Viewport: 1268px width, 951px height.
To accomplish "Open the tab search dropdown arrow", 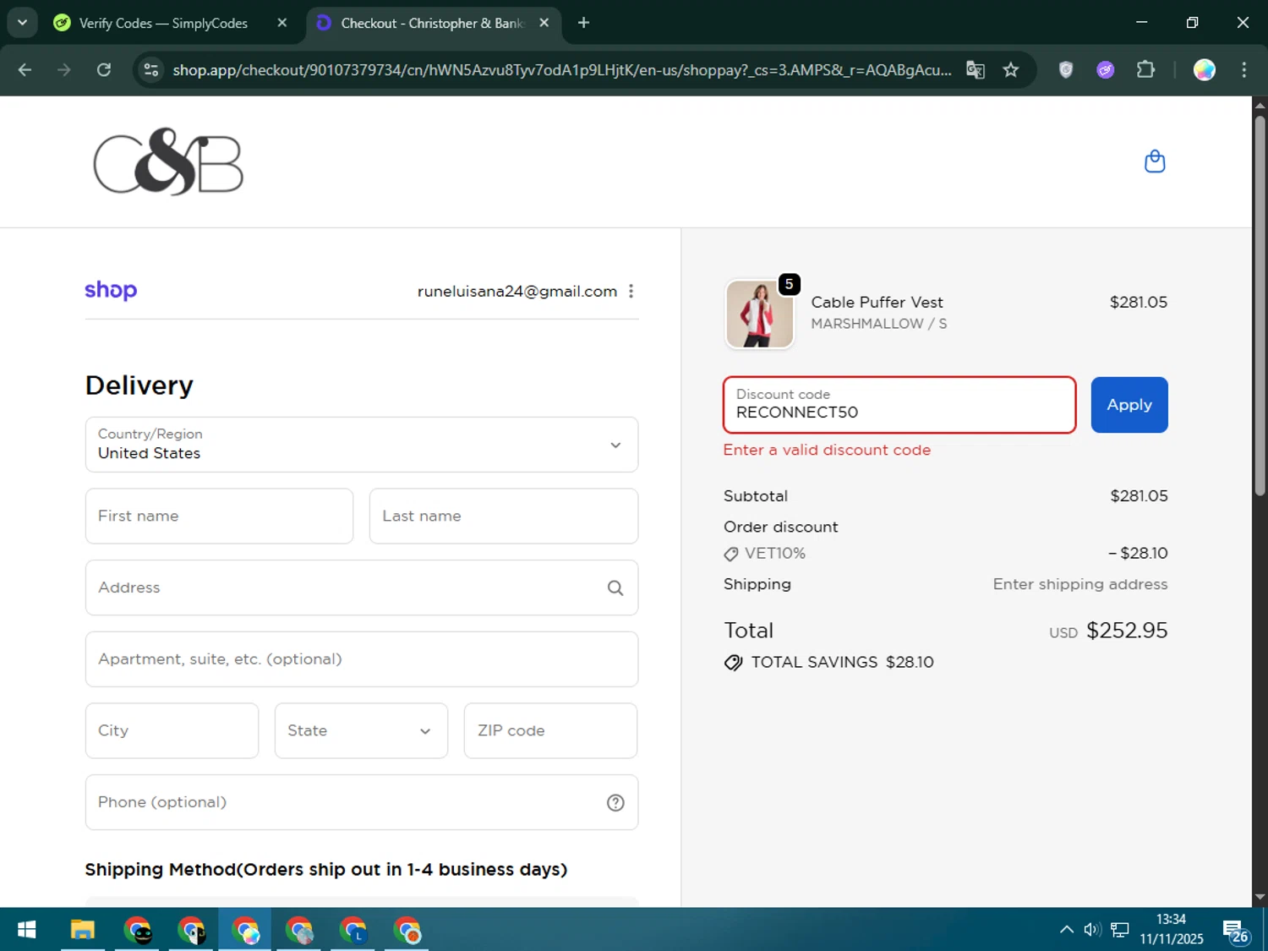I will coord(22,23).
